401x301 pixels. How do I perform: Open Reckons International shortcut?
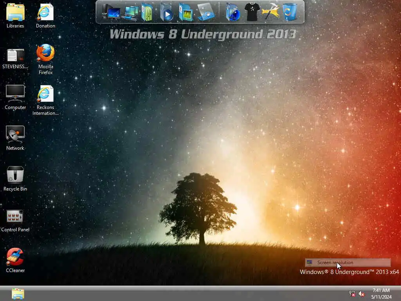pyautogui.click(x=45, y=100)
